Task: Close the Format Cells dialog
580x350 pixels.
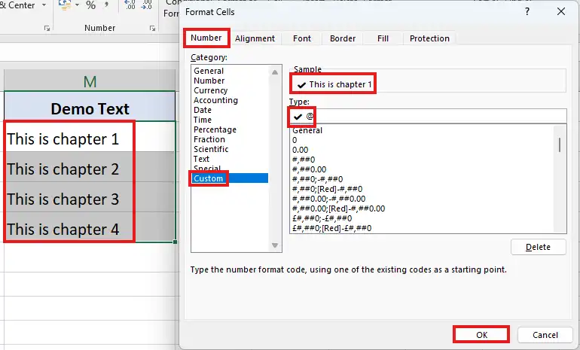Action: tap(560, 12)
